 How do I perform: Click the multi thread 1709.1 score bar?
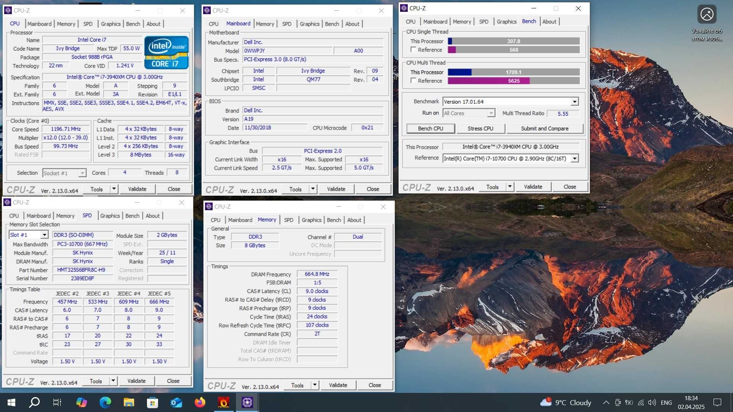click(513, 72)
